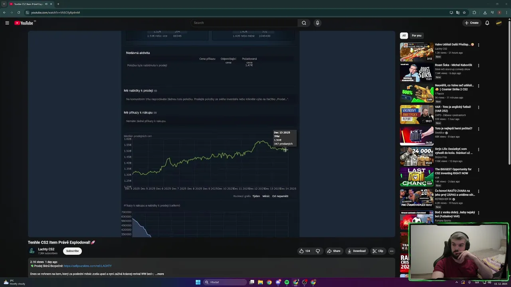The image size is (511, 287).
Task: Open the weather widget on the taskbar
Action: tap(14, 282)
